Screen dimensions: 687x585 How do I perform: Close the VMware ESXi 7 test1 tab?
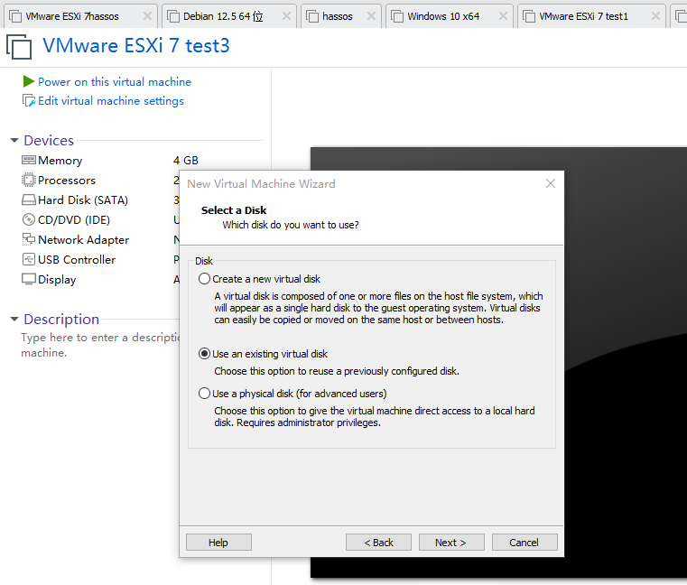pyautogui.click(x=656, y=16)
